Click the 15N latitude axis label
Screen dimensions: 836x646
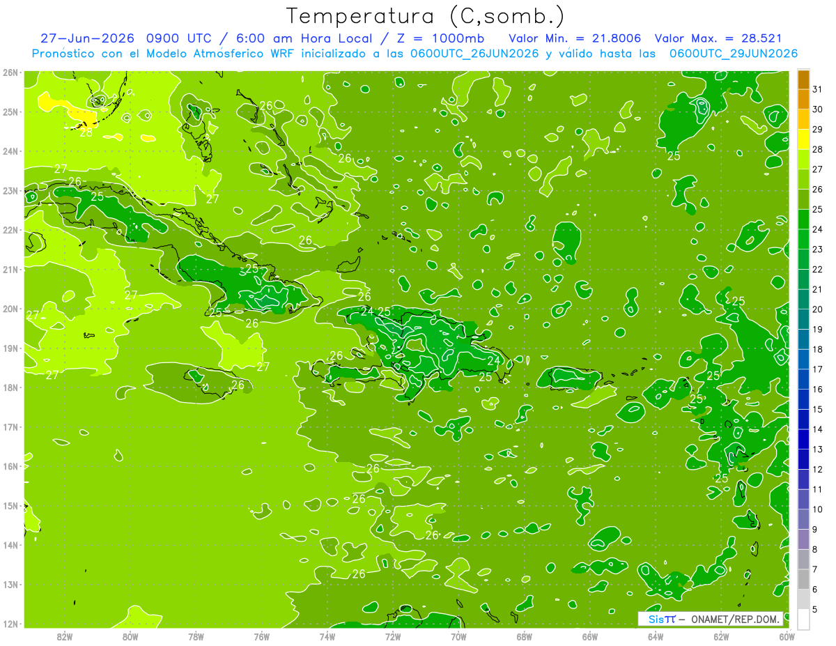click(x=10, y=505)
